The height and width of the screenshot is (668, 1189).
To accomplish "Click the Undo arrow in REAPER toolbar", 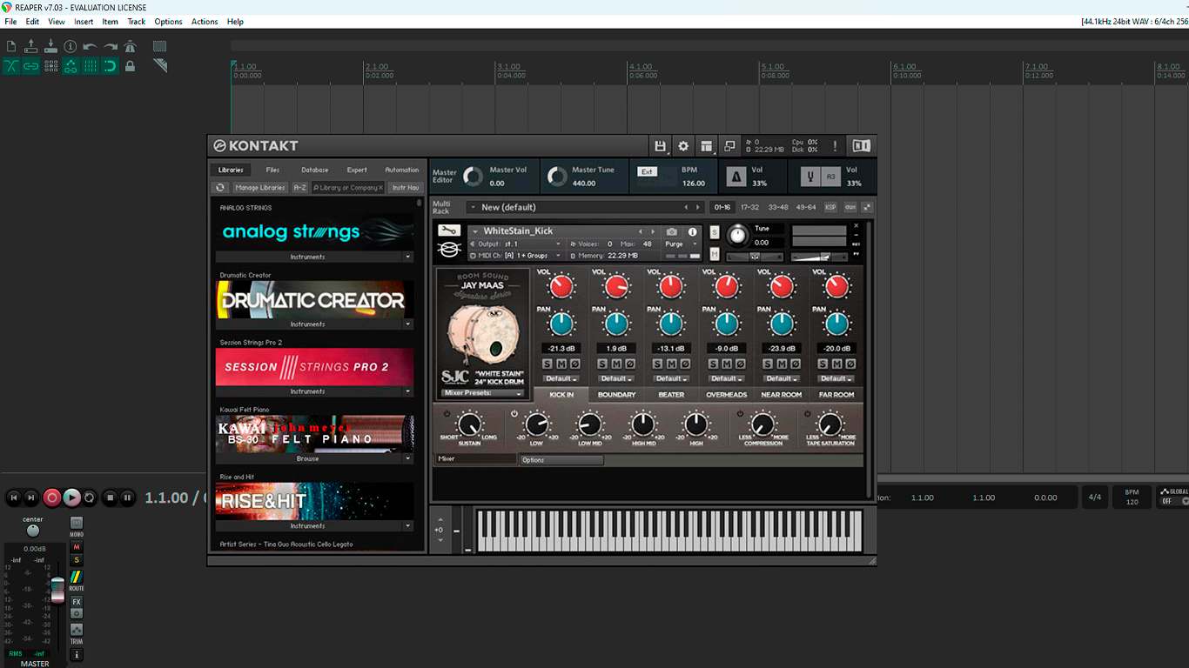I will [91, 46].
